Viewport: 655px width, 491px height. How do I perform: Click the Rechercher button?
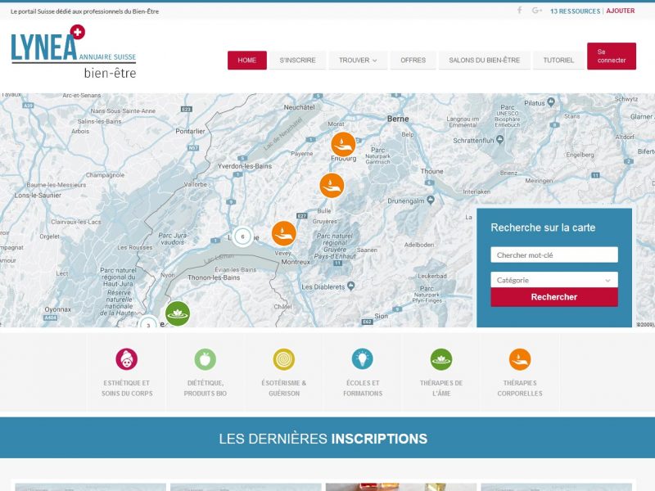(554, 297)
